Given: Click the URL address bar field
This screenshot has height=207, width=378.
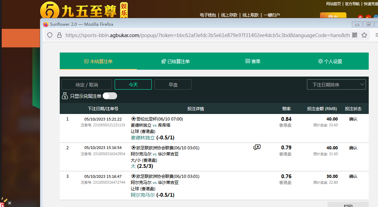Looking at the screenshot, I should coord(206,35).
